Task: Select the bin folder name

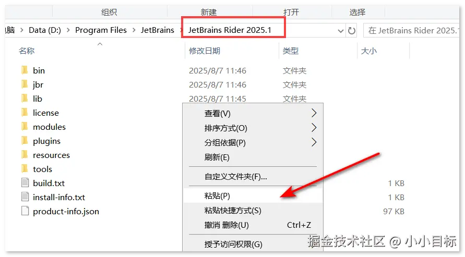Action: click(x=39, y=70)
